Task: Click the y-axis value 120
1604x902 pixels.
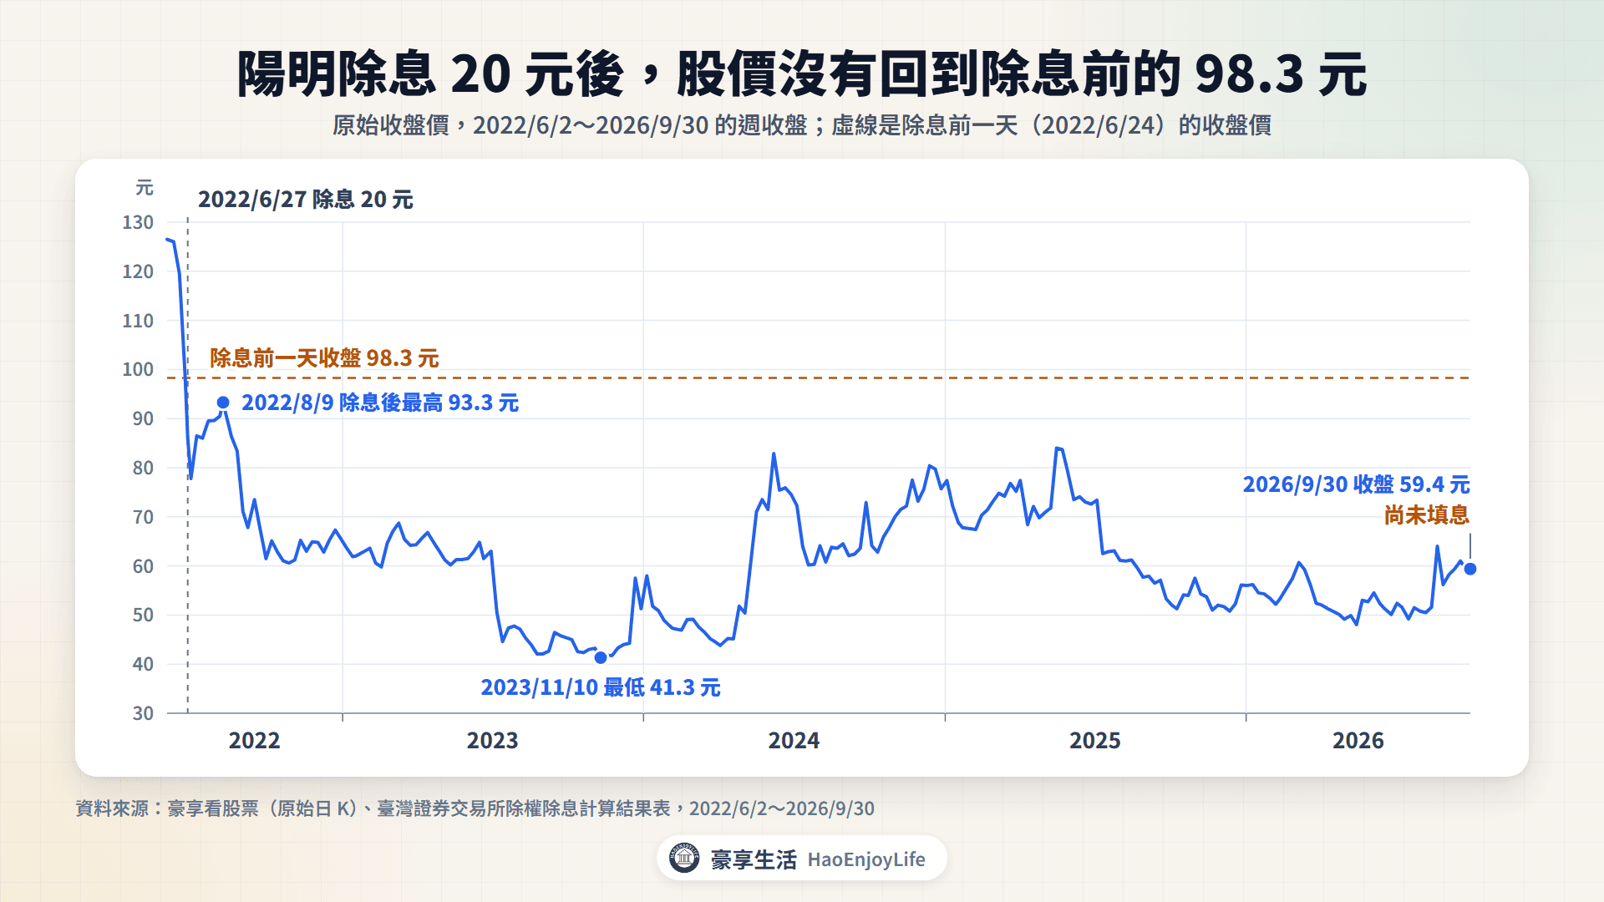Action: click(x=138, y=271)
